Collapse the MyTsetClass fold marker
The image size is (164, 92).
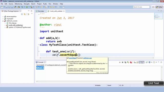pyautogui.click(x=39, y=45)
